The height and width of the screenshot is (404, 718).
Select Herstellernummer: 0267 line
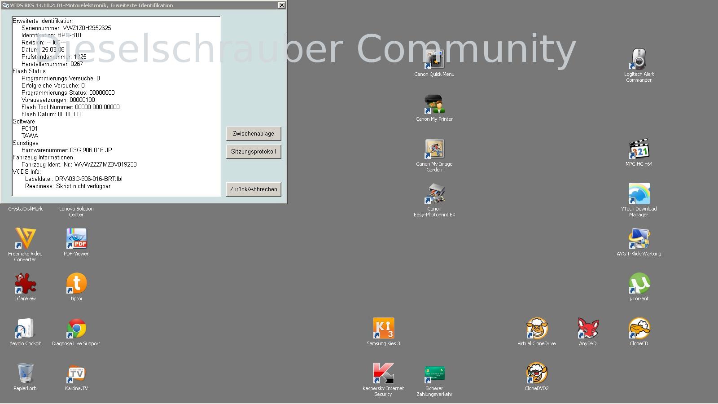point(52,64)
